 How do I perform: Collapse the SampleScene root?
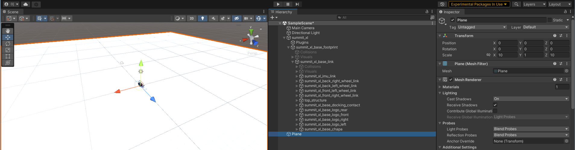click(280, 23)
